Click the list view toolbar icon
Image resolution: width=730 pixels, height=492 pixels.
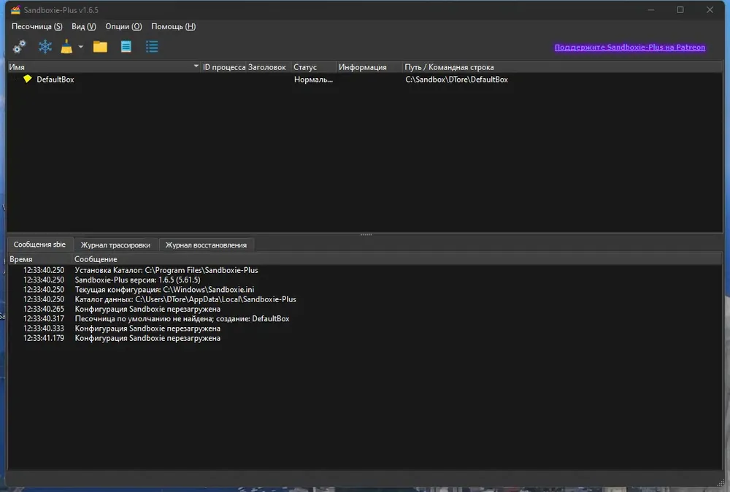[152, 47]
